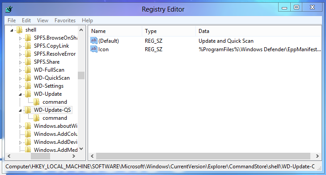
Task: Select the WD-FullScan key label
Action: (49, 70)
